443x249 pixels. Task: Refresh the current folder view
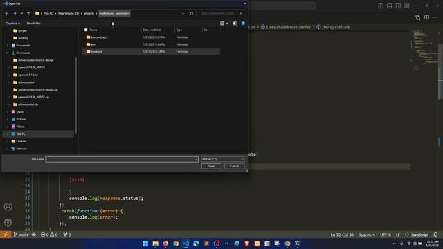(x=192, y=14)
